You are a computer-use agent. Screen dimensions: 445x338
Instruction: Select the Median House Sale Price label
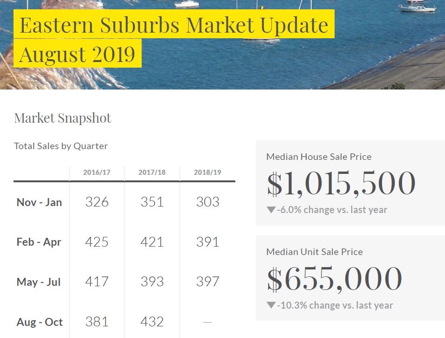319,157
